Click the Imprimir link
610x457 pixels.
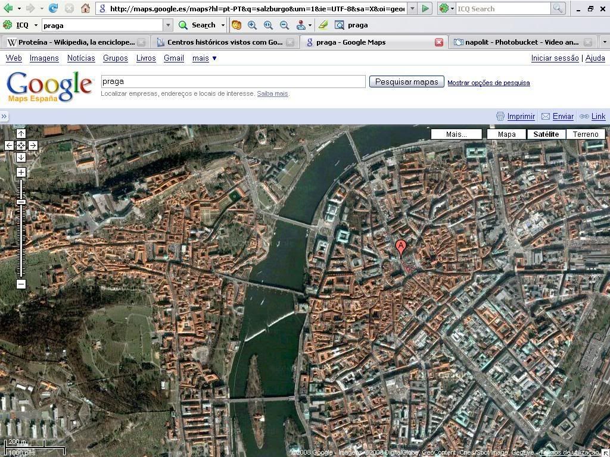pyautogui.click(x=521, y=117)
